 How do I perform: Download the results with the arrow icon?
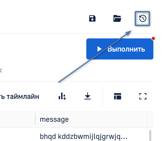88,96
